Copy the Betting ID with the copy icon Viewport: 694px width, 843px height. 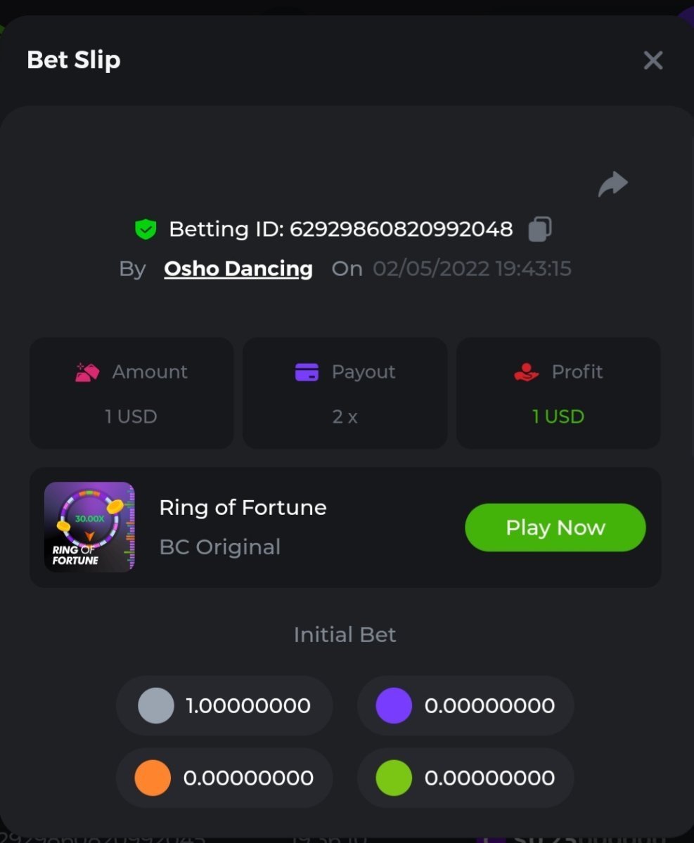pos(539,229)
